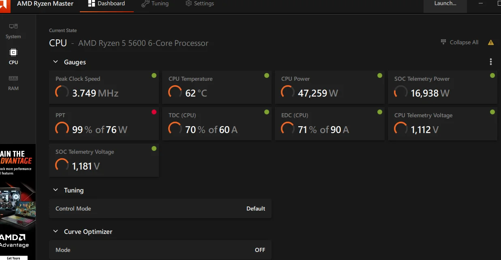Image resolution: width=501 pixels, height=260 pixels.
Task: Click the SOC Telemetry Power gauge dial
Action: 401,92
